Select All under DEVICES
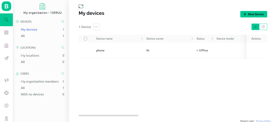274x122 pixels. pyautogui.click(x=23, y=36)
